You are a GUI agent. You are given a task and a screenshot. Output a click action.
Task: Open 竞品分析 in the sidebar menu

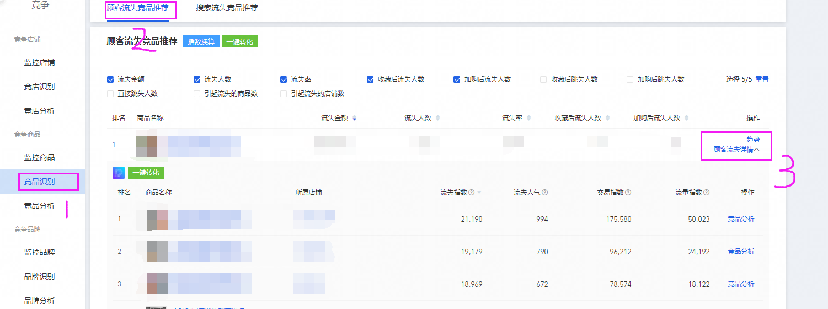click(39, 206)
